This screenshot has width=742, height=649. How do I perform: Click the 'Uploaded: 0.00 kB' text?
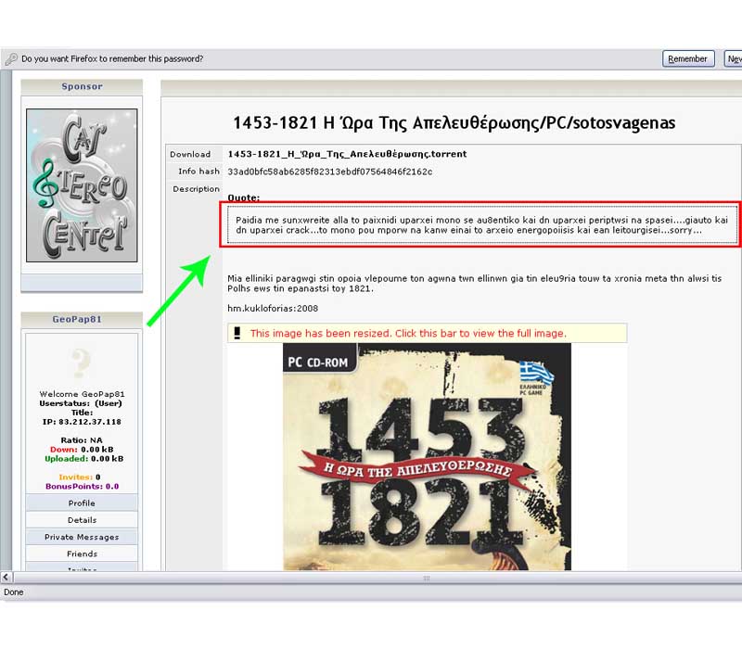(83, 459)
